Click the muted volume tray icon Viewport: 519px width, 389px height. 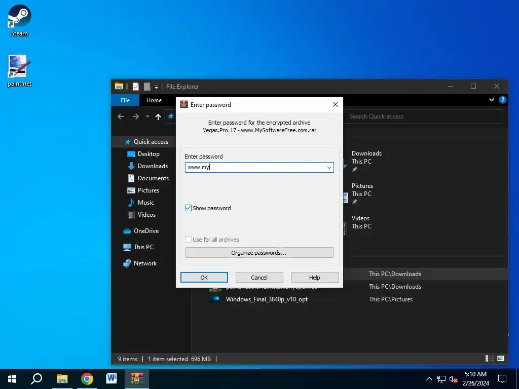[454, 379]
